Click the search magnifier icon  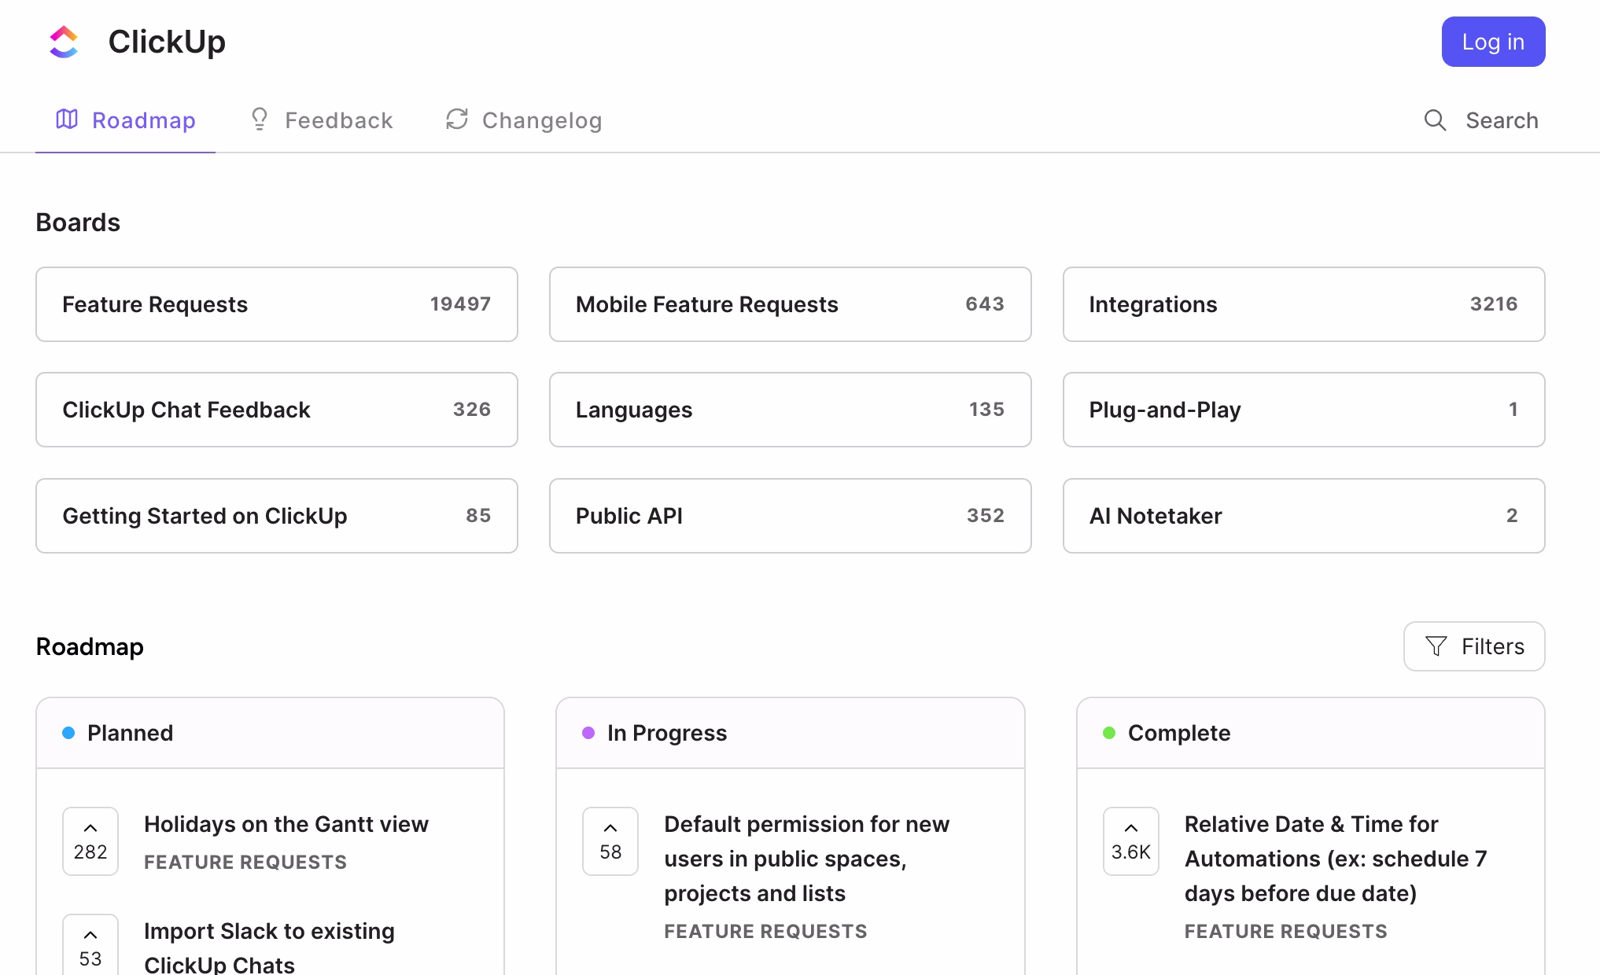tap(1435, 120)
